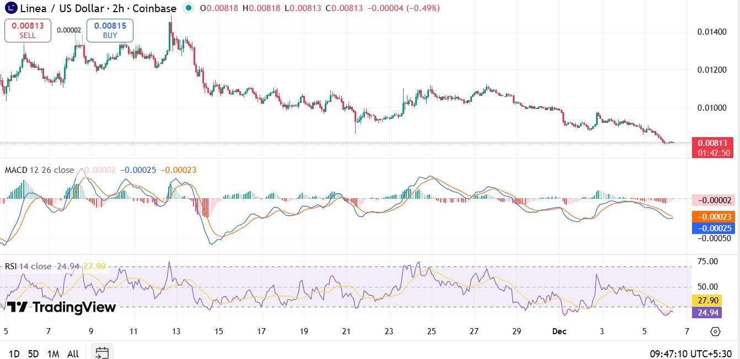Select the 1M range option
Viewport: 740px width, 359px height.
click(x=53, y=354)
